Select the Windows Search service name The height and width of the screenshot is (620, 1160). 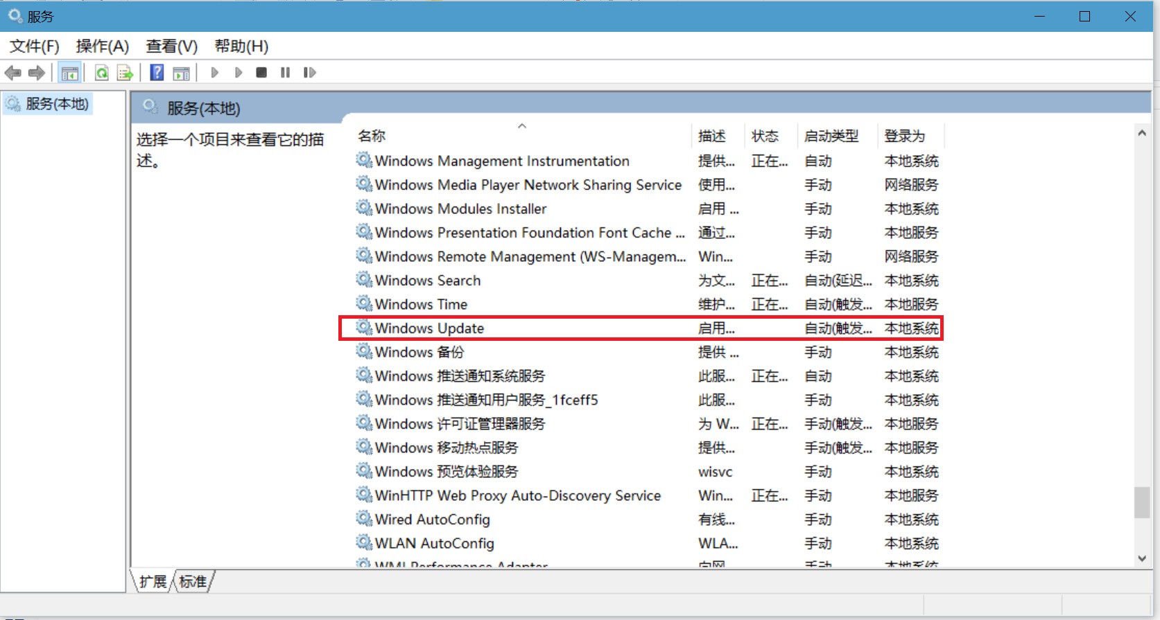click(x=428, y=281)
